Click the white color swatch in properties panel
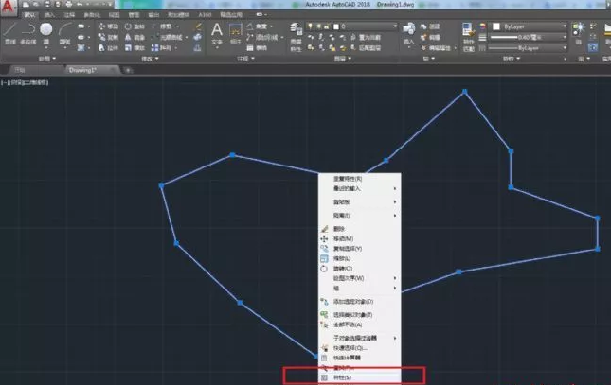Image resolution: width=611 pixels, height=385 pixels. (496, 26)
